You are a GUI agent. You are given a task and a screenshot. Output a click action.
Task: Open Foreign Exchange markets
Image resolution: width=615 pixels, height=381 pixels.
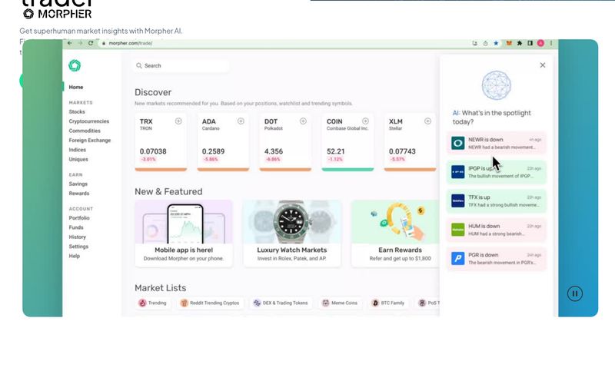coord(90,140)
